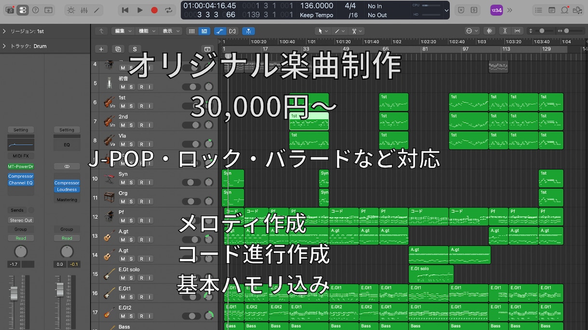Click horizontal auto zoom button
Viewport: 588px width, 330px height.
[518, 31]
